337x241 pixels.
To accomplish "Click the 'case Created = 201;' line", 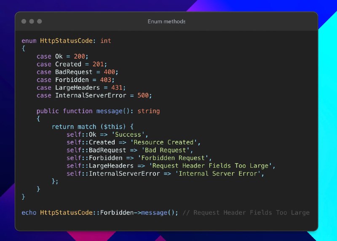I will point(72,64).
